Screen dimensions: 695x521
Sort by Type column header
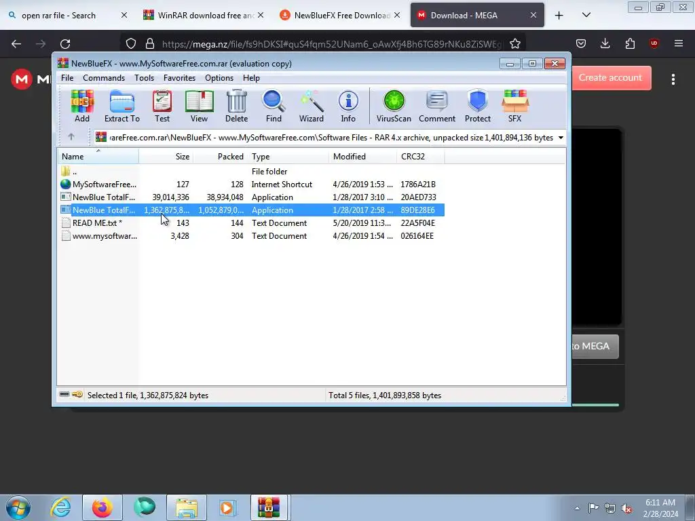pos(288,157)
